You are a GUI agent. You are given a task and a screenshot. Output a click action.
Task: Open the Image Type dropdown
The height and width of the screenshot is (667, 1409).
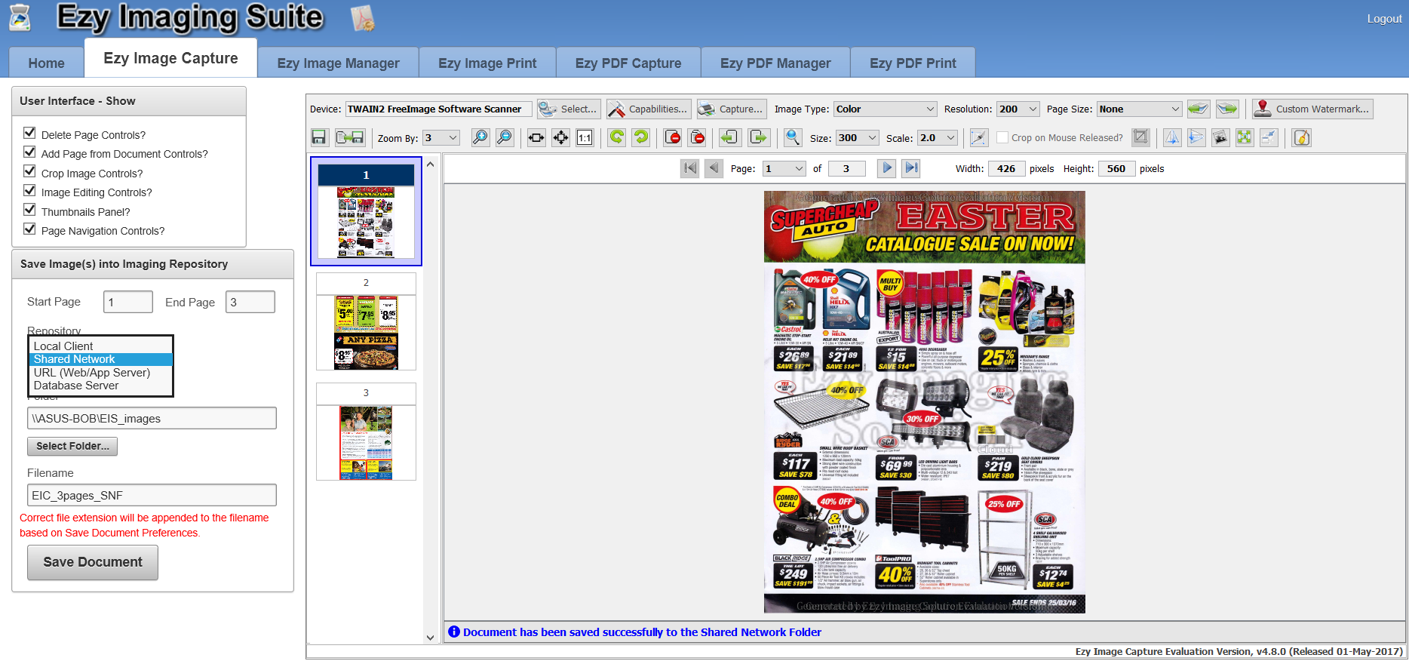pyautogui.click(x=885, y=109)
